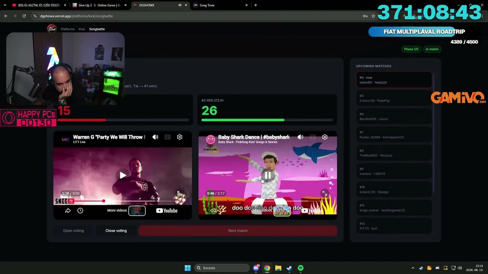
Task: Open the More videos thumbnail on Warren G player
Action: pyautogui.click(x=137, y=210)
